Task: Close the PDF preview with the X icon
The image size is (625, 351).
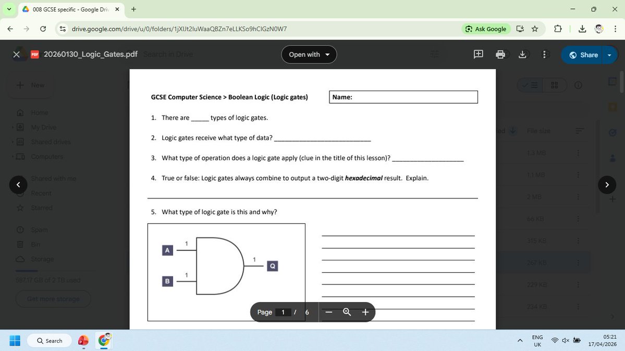Action: [16, 55]
